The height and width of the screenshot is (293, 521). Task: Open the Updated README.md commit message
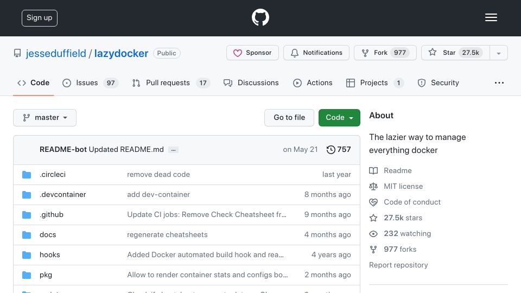click(x=126, y=150)
